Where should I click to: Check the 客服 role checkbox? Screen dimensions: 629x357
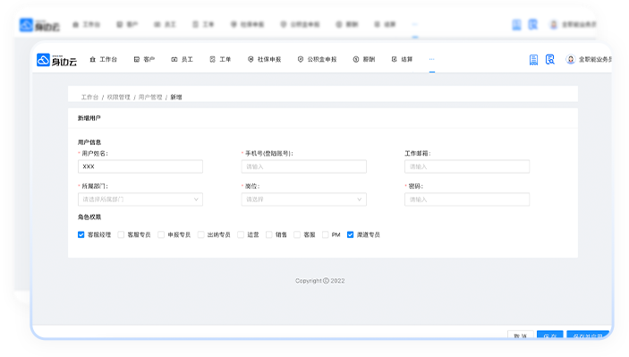point(297,234)
